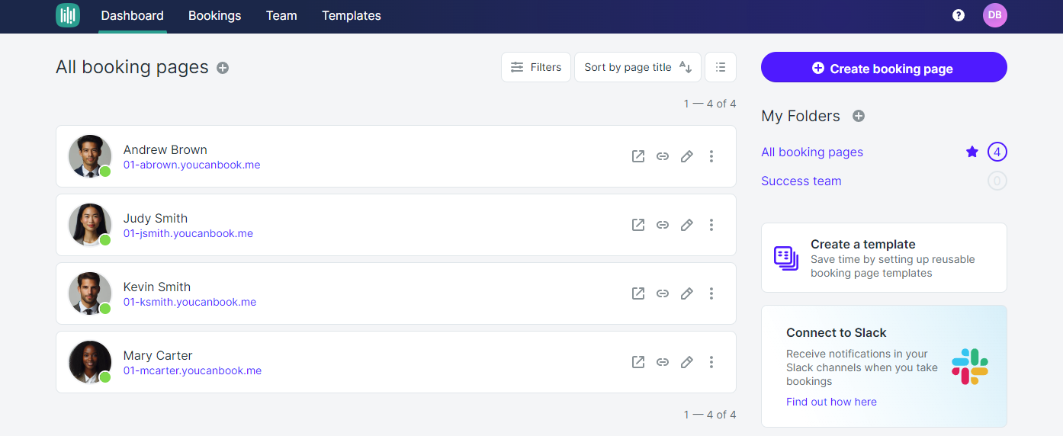This screenshot has height=436, width=1063.
Task: Click the YouCanBookMe logo
Action: point(68,15)
